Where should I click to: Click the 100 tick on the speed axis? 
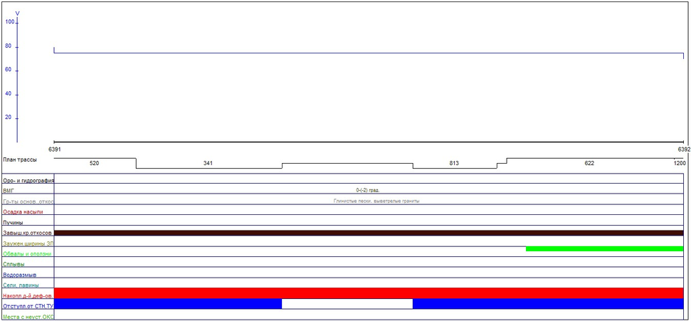point(10,21)
